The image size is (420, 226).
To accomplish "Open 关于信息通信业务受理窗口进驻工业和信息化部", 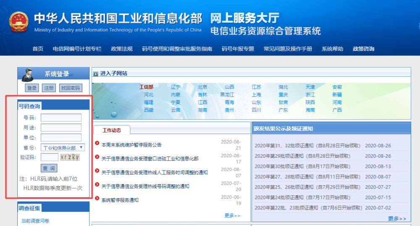I will coord(150,158).
